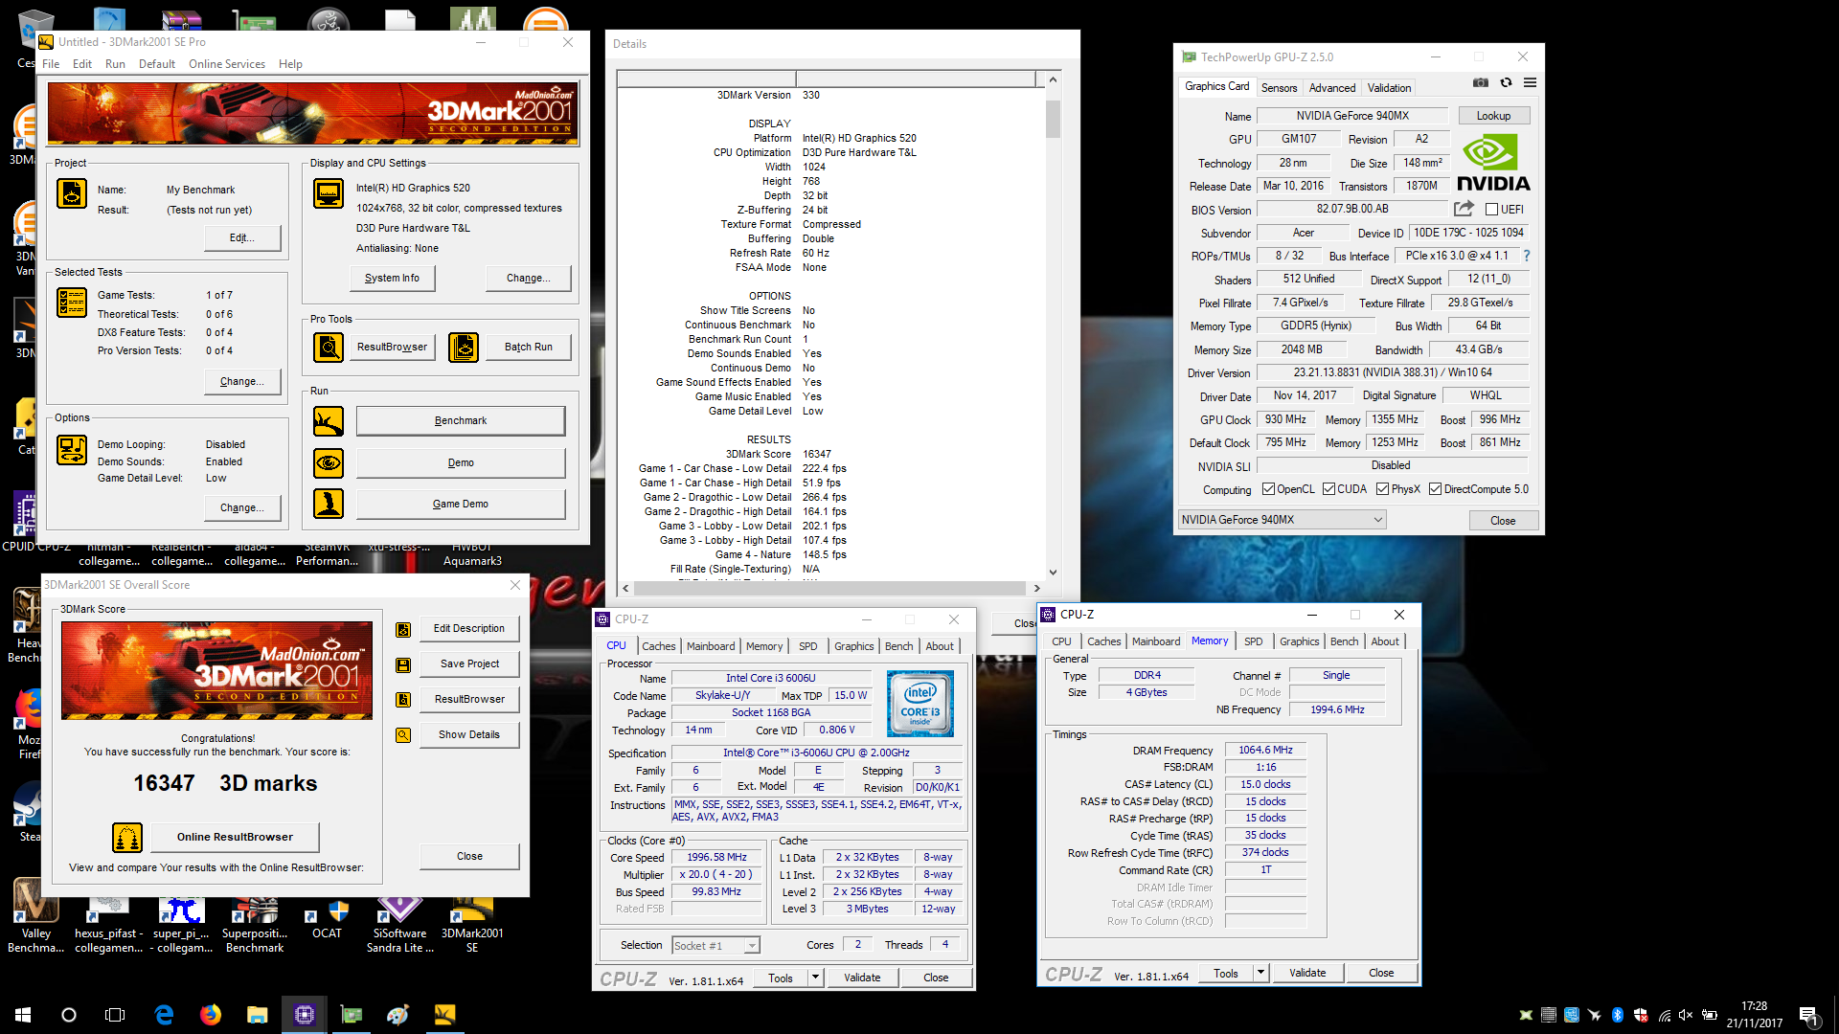Click the Display and CPU Settings monitor icon

329,194
